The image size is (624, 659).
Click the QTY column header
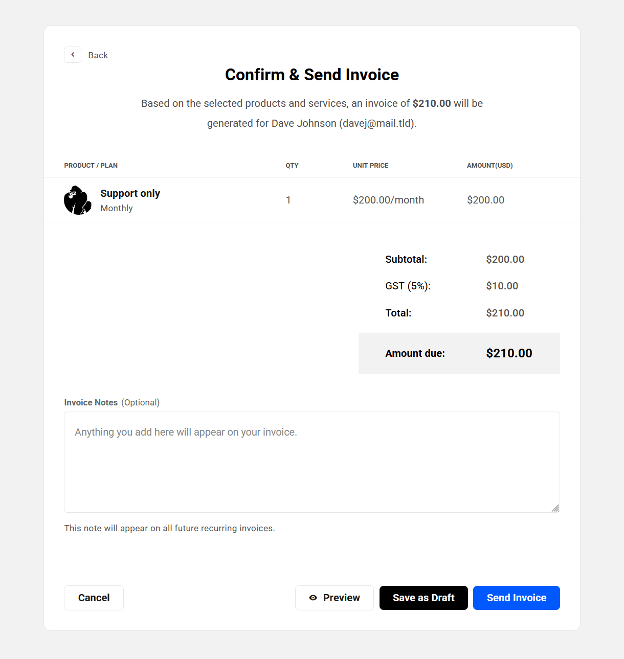click(292, 166)
